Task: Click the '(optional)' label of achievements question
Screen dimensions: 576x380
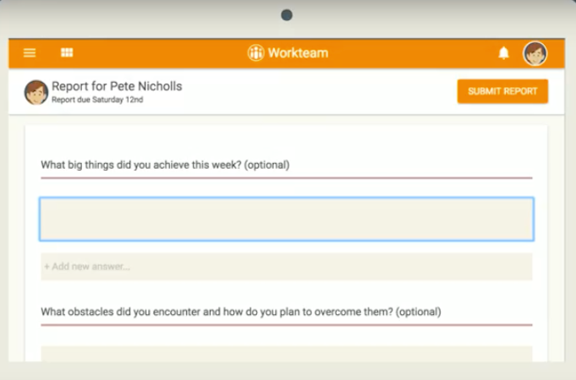Action: click(266, 165)
